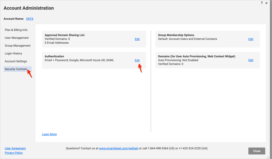The height and width of the screenshot is (159, 272).
Task: Open Account Settings in sidebar
Action: click(16, 61)
